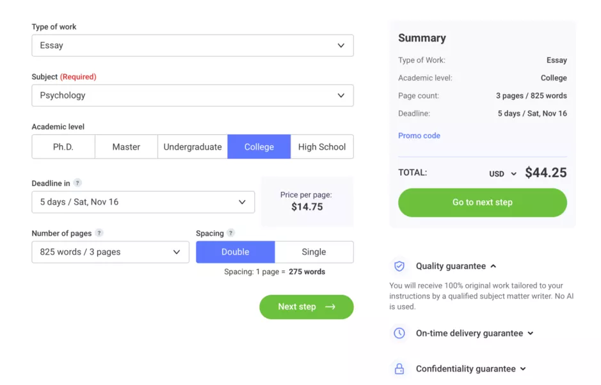Viewport: 601px width, 385px height.
Task: Open the USD currency selector
Action: pyautogui.click(x=502, y=173)
